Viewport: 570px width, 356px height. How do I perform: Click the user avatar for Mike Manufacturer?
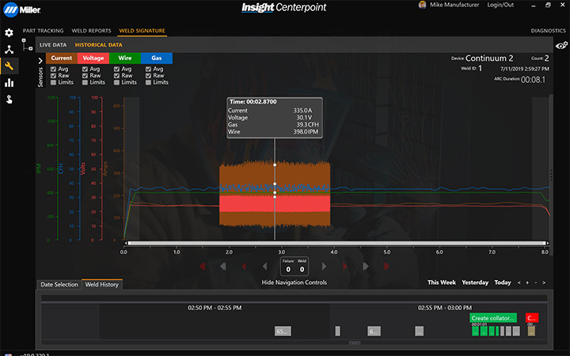(422, 5)
